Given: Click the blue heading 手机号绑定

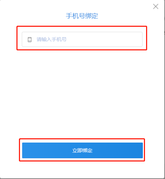Looking at the screenshot, I should click(x=82, y=16).
